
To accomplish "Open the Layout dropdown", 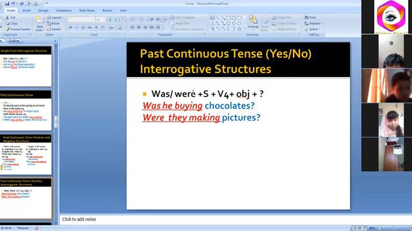I will pos(55,17).
